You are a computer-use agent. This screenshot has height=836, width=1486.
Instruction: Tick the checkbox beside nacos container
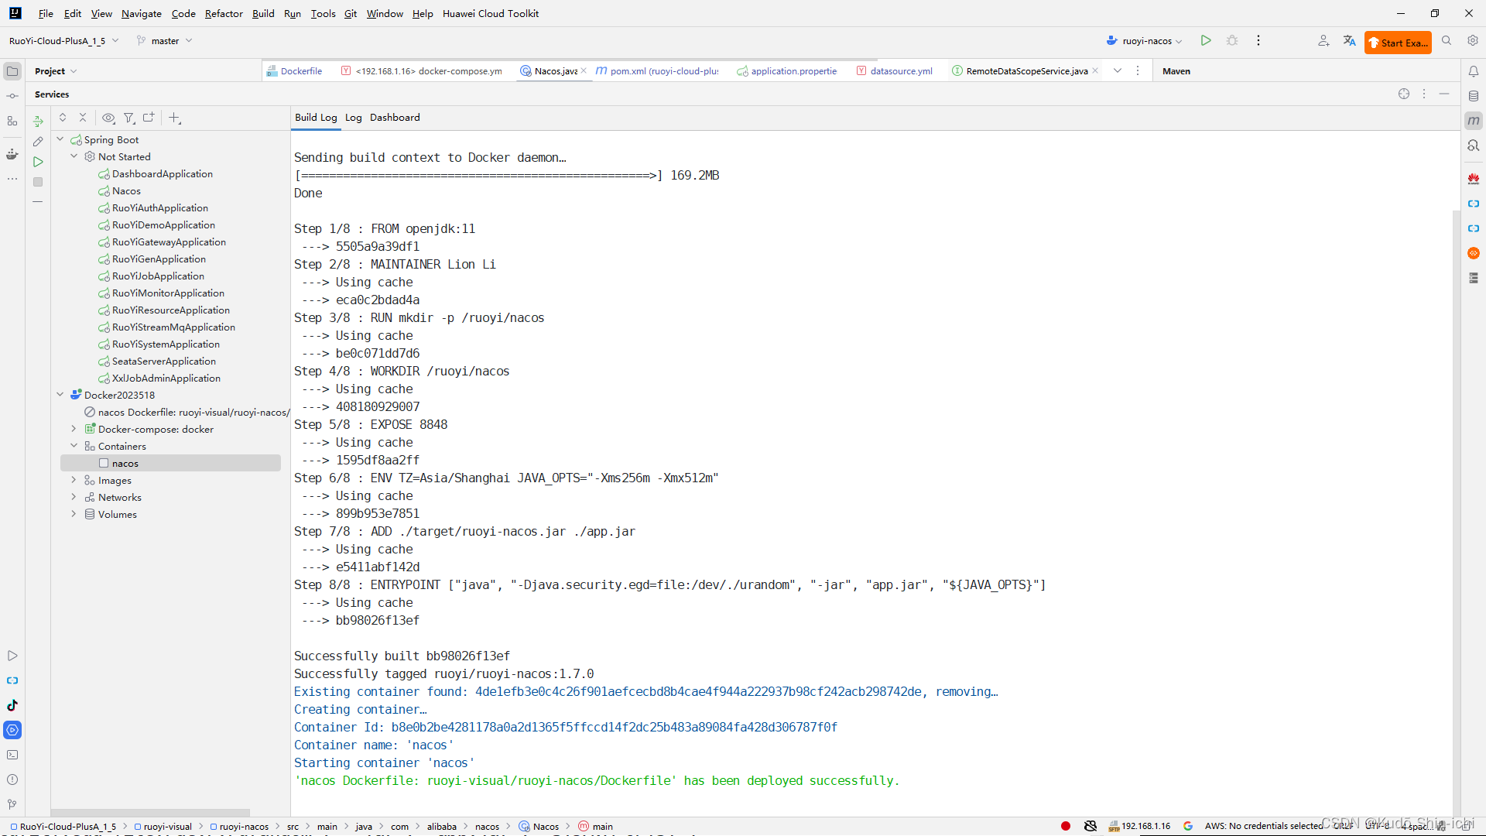coord(104,463)
